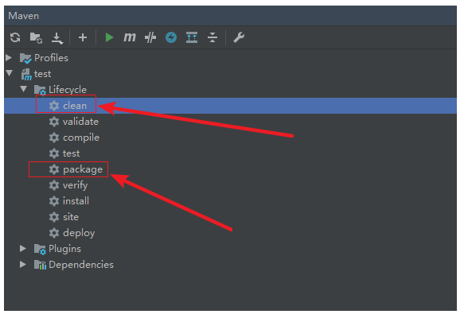Collapse the test project node
Image resolution: width=468 pixels, height=318 pixels.
(x=10, y=73)
